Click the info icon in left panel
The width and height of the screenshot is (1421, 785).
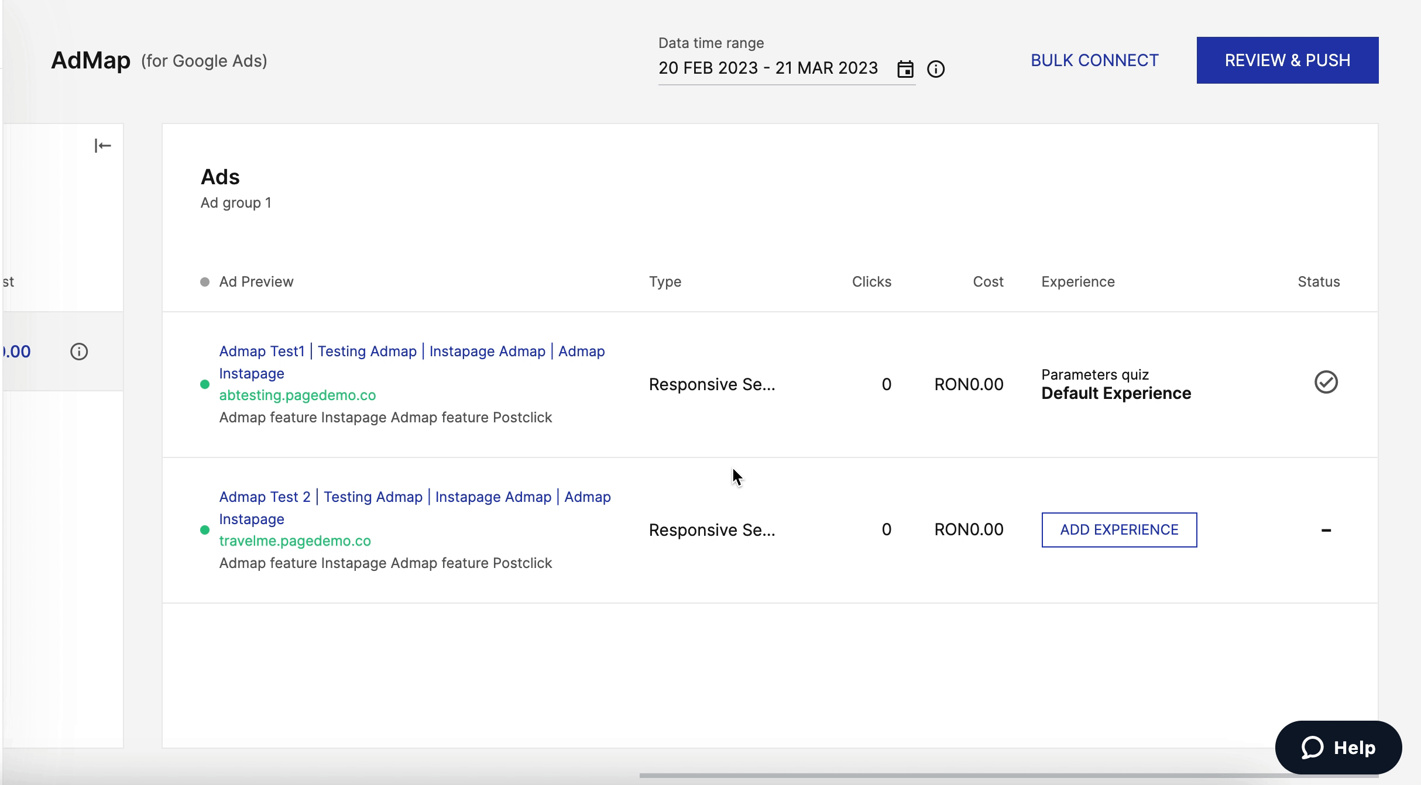pyautogui.click(x=79, y=352)
